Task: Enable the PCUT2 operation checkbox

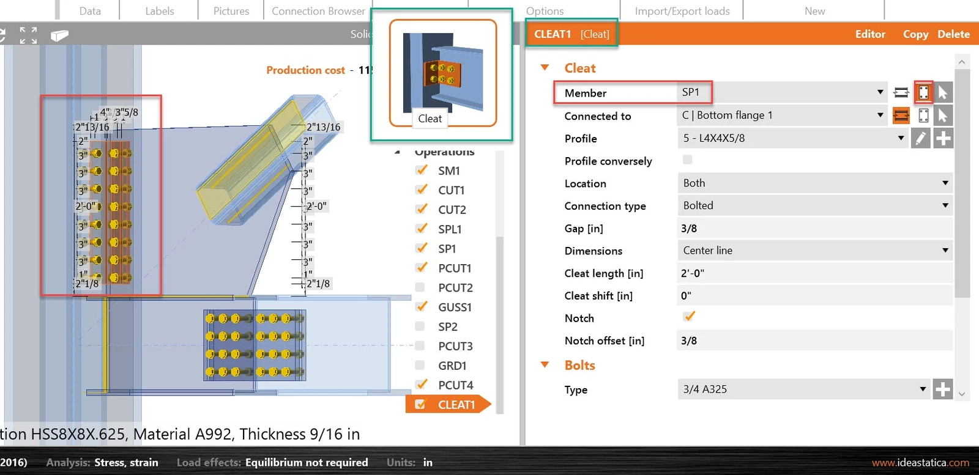Action: pos(420,287)
